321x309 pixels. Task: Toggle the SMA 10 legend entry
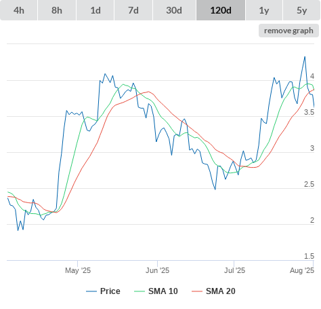pos(163,291)
